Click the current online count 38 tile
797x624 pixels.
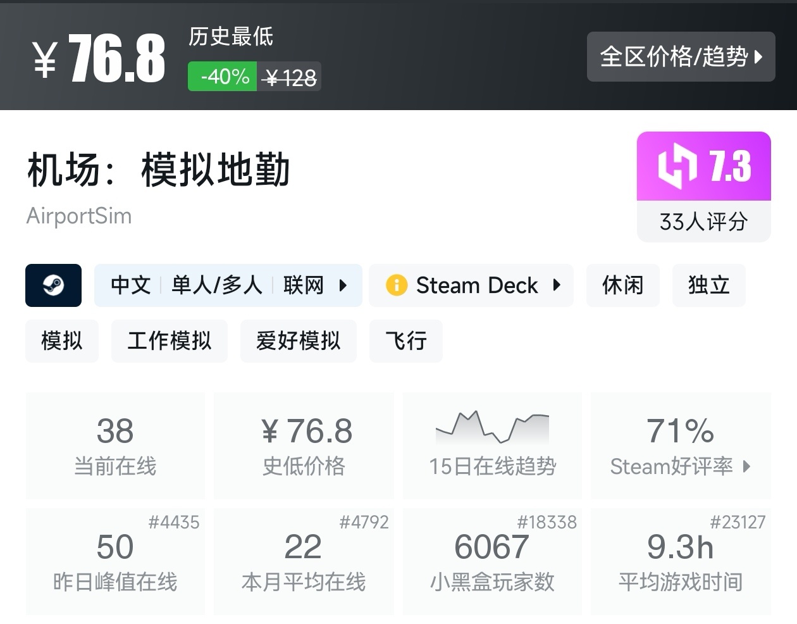point(115,446)
